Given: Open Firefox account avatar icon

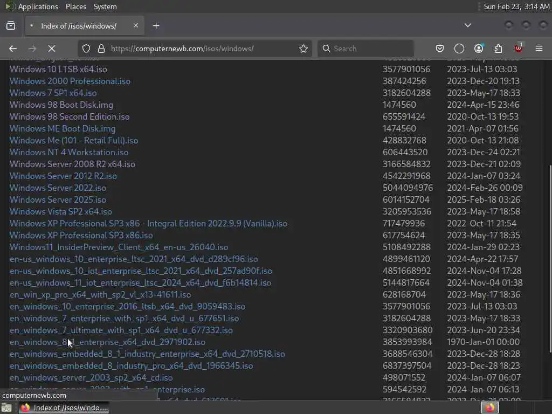Looking at the screenshot, I should tap(479, 49).
